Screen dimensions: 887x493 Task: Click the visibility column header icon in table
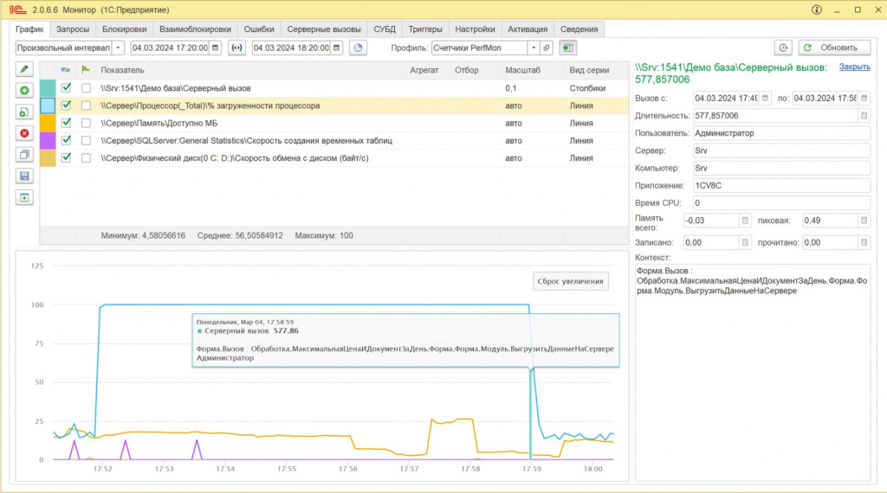66,70
